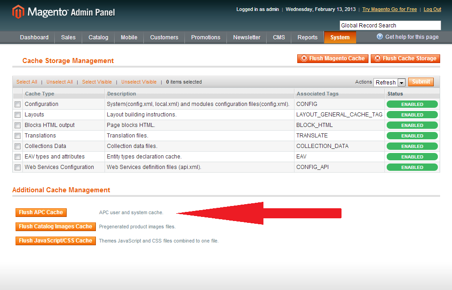Click Flush Cache Storage button
Image resolution: width=452 pixels, height=290 pixels.
pyautogui.click(x=405, y=58)
